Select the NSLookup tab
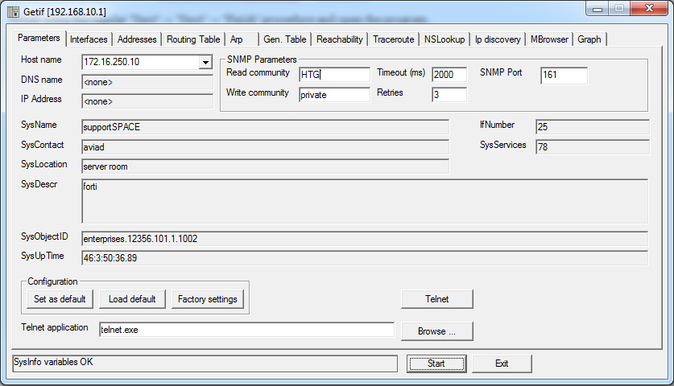Viewport: 674px width, 386px height. [445, 39]
